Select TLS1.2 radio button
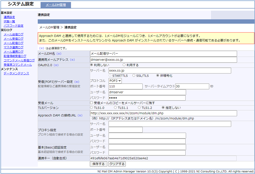 pyautogui.click(x=139, y=108)
